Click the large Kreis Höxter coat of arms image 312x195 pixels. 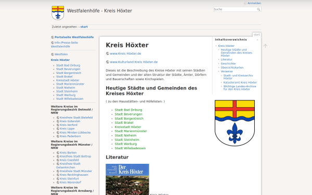click(235, 123)
